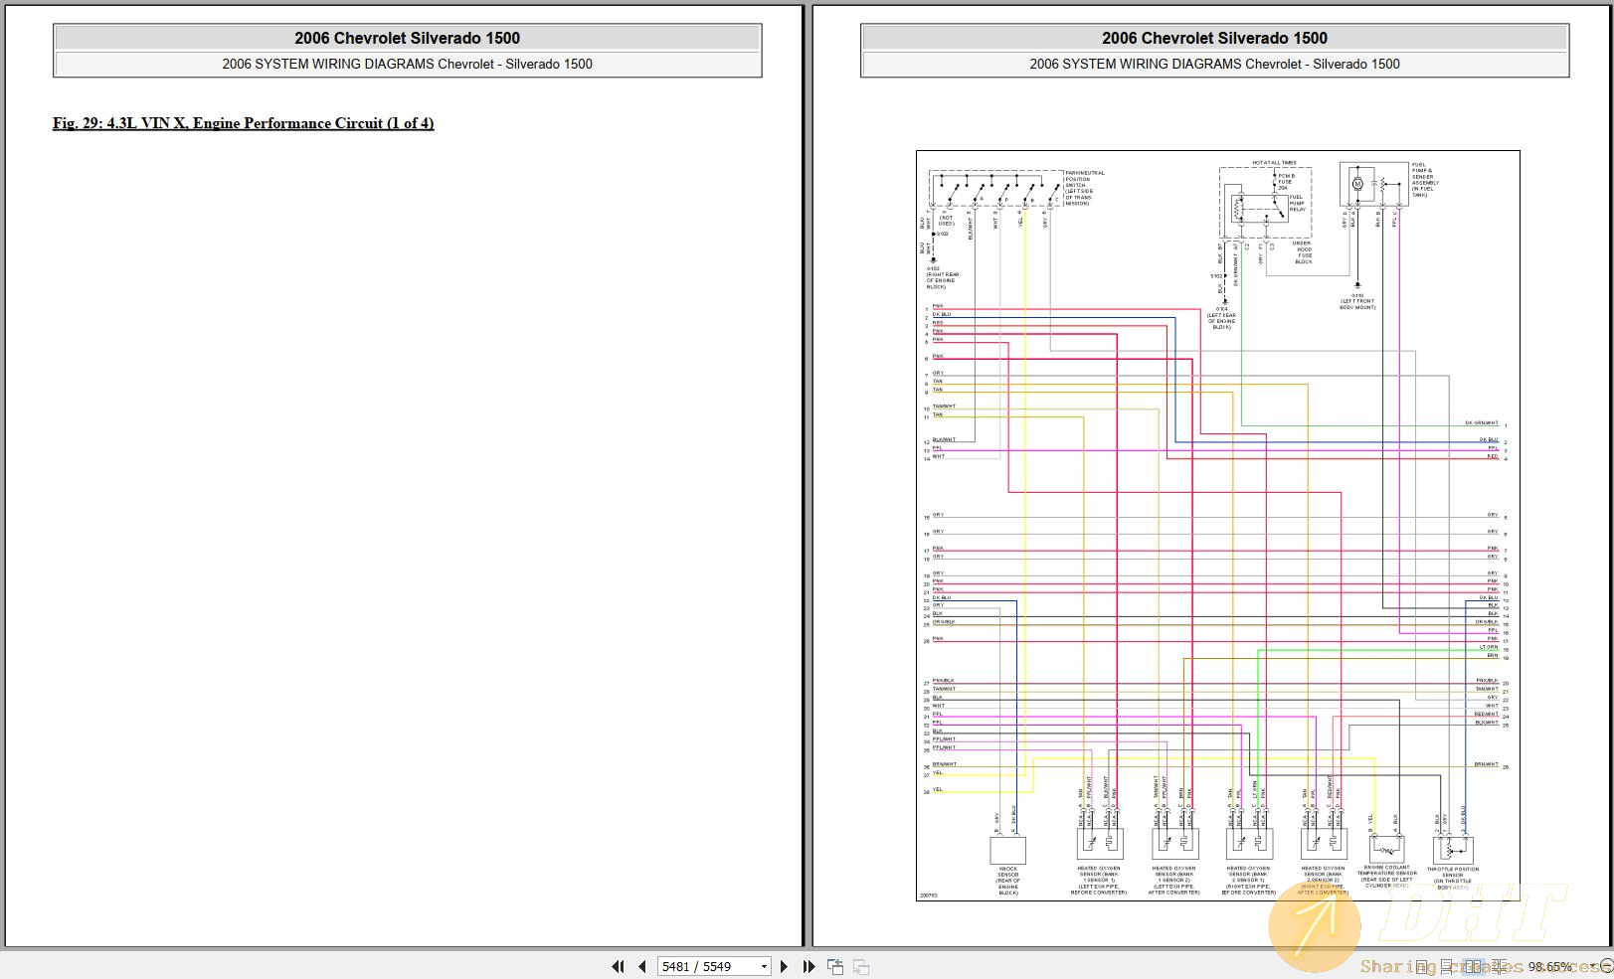Open the page number dropdown arrow
This screenshot has width=1614, height=979.
[765, 966]
